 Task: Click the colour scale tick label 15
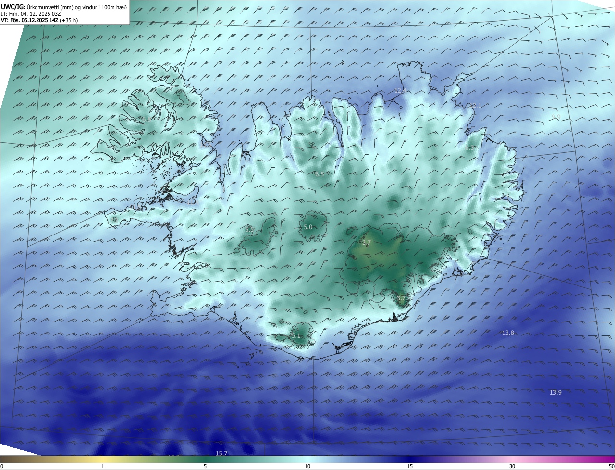[410, 466]
